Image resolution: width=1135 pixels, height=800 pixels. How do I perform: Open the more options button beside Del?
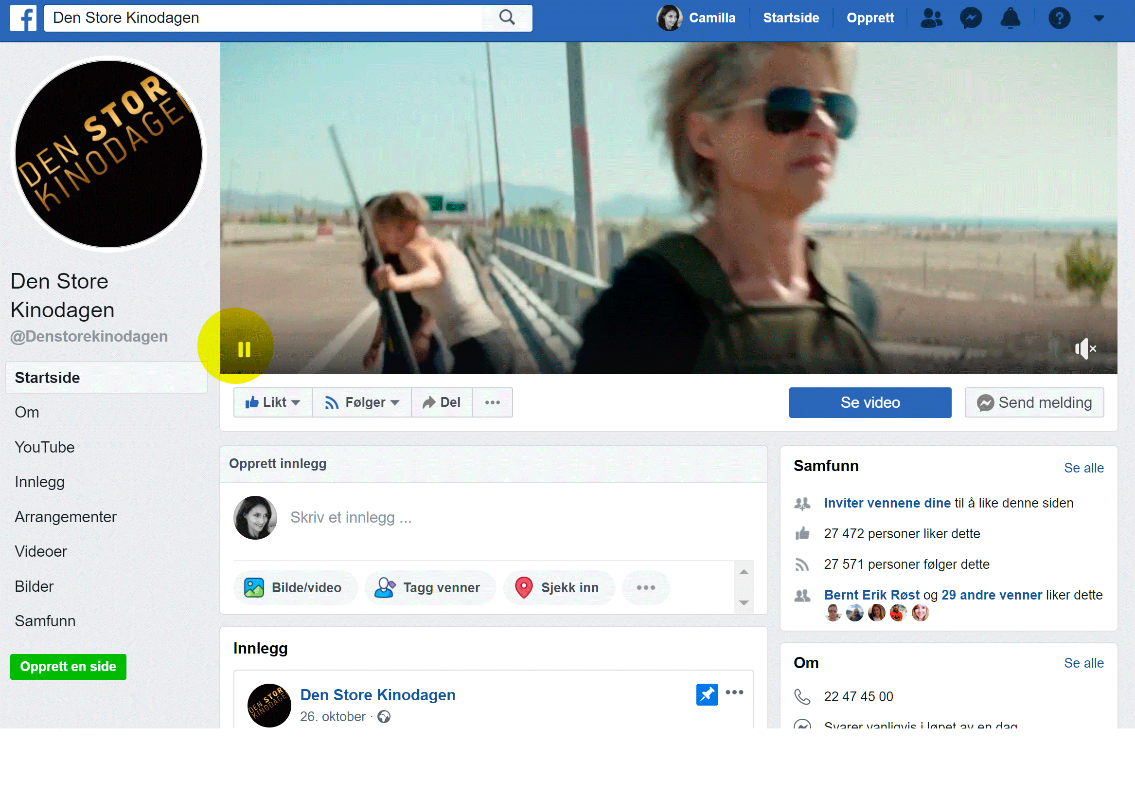point(492,402)
